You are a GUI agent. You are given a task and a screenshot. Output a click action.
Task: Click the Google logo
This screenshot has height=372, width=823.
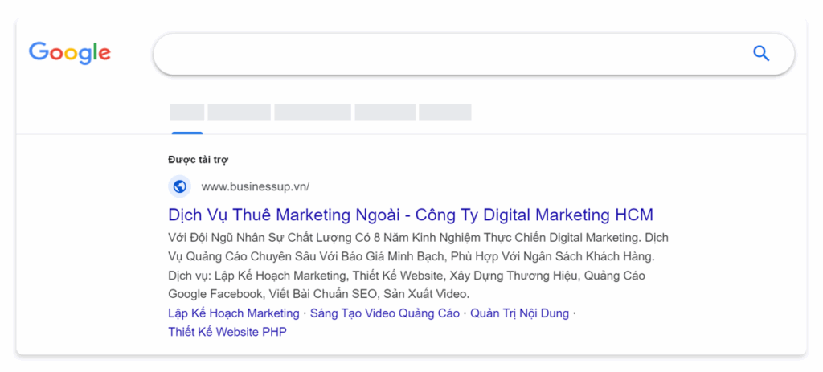coord(70,53)
